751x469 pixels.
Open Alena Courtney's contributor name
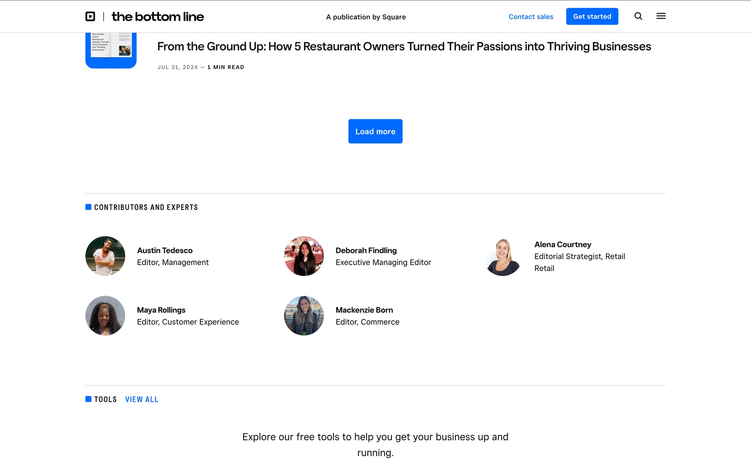point(562,245)
